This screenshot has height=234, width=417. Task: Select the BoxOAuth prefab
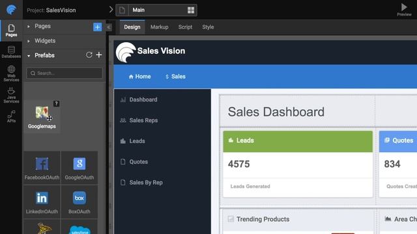click(79, 202)
